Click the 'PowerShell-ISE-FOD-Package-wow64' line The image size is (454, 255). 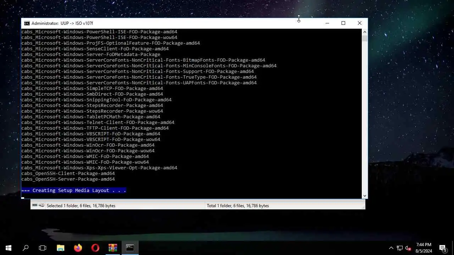(x=99, y=38)
